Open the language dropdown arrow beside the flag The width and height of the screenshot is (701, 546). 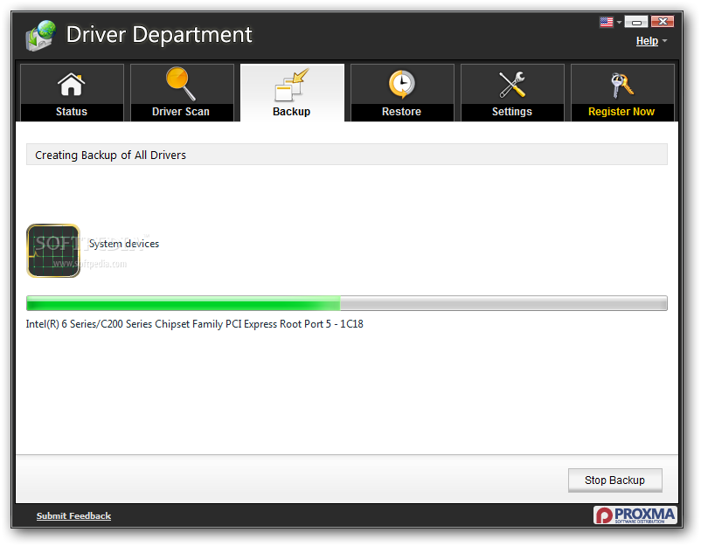[x=619, y=22]
